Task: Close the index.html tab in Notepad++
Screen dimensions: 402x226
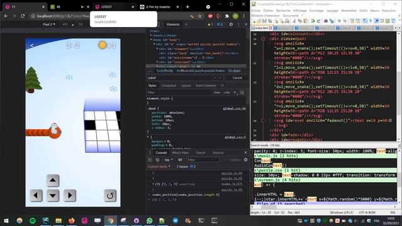Action: pyautogui.click(x=271, y=28)
